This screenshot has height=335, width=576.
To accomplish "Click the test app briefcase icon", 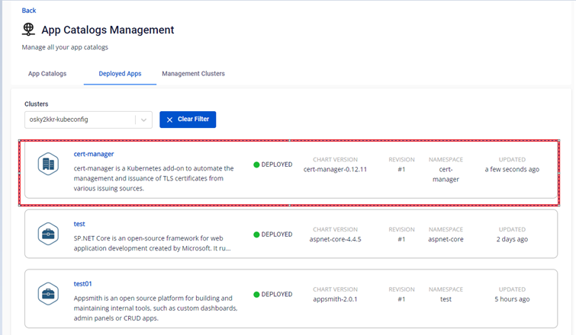I will tap(49, 234).
